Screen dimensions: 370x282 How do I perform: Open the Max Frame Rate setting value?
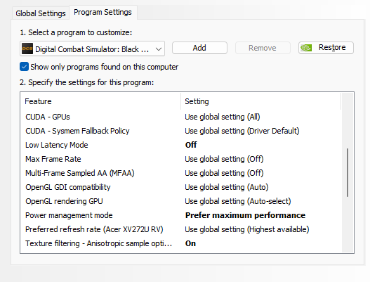[x=224, y=159]
